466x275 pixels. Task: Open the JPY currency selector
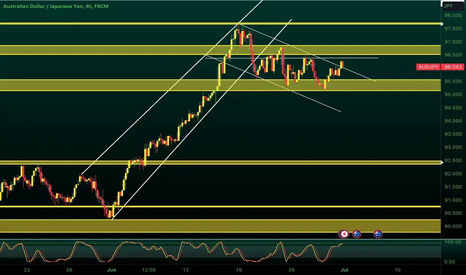click(452, 6)
